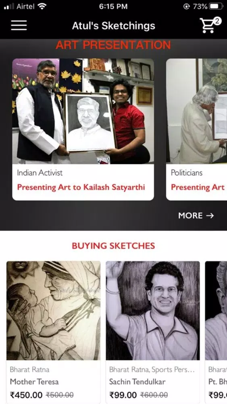
Task: Tap the battery indicator in status bar
Action: (x=216, y=6)
